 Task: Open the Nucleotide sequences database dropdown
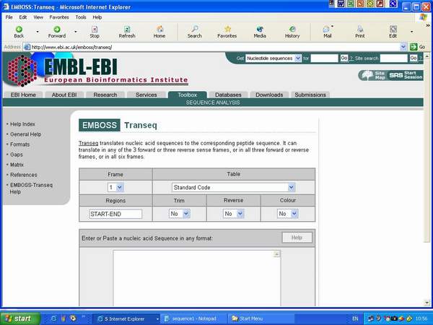point(274,58)
